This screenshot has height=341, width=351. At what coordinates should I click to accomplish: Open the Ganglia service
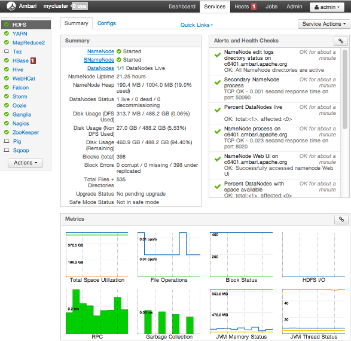coord(22,114)
